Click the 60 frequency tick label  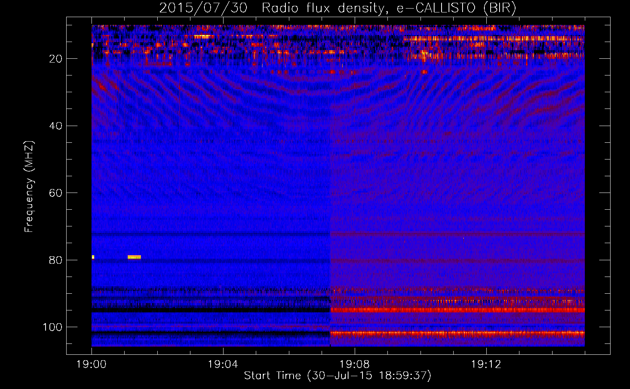(x=56, y=193)
